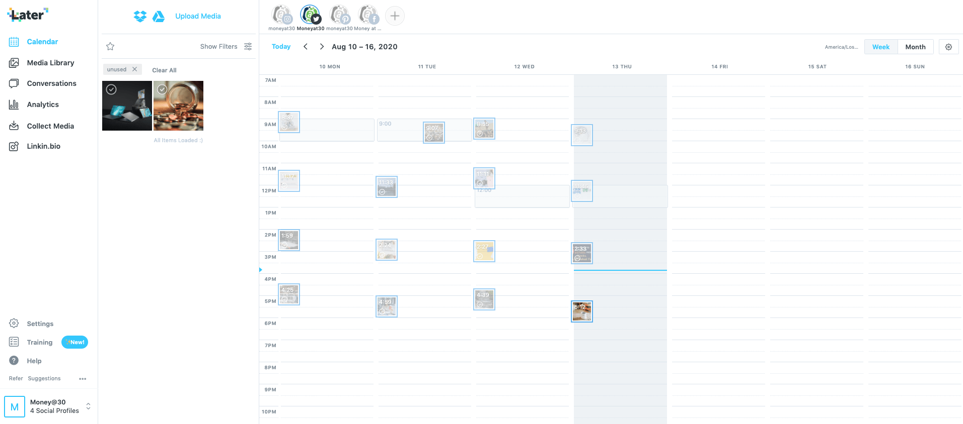Open Wednesday 8:55 scheduled post
The height and width of the screenshot is (424, 963).
(484, 129)
